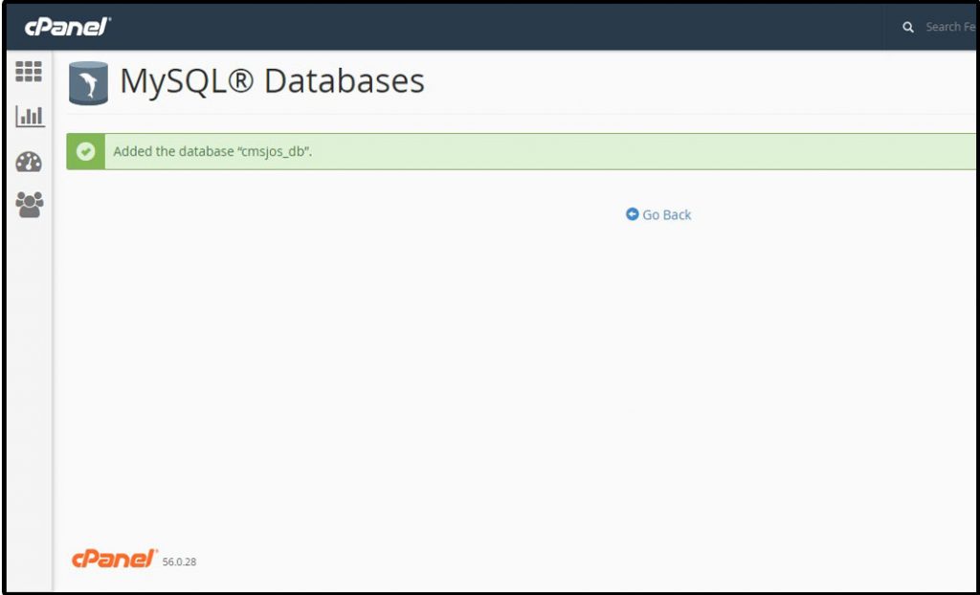The width and height of the screenshot is (980, 595).
Task: Open the Home grid icon in sidebar
Action: coord(29,71)
